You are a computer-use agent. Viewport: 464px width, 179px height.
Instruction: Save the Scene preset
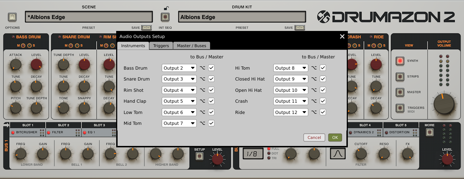pyautogui.click(x=146, y=28)
